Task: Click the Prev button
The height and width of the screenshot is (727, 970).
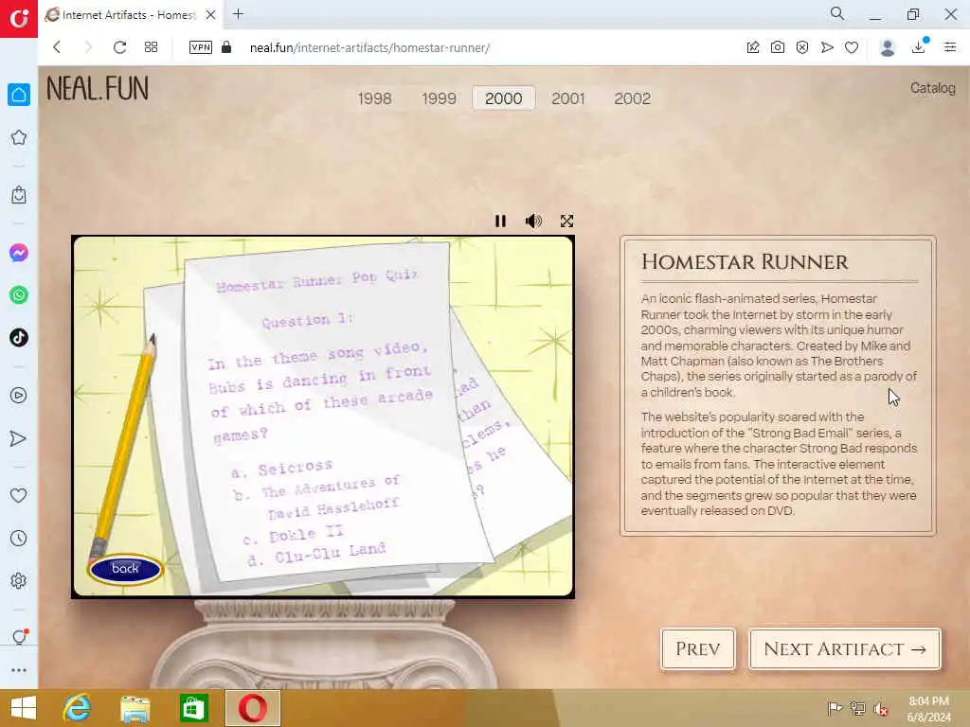Action: pos(698,649)
